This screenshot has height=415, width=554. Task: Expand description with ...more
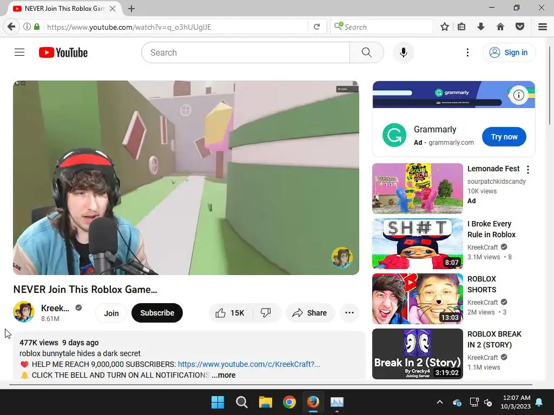[223, 375]
